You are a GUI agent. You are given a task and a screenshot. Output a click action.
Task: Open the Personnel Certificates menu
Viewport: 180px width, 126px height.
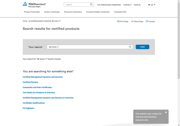click(73, 12)
